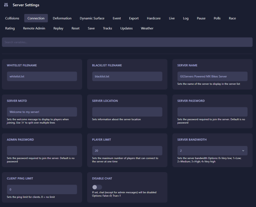The image size is (256, 207).
Task: Open the Race tab
Action: pyautogui.click(x=232, y=18)
